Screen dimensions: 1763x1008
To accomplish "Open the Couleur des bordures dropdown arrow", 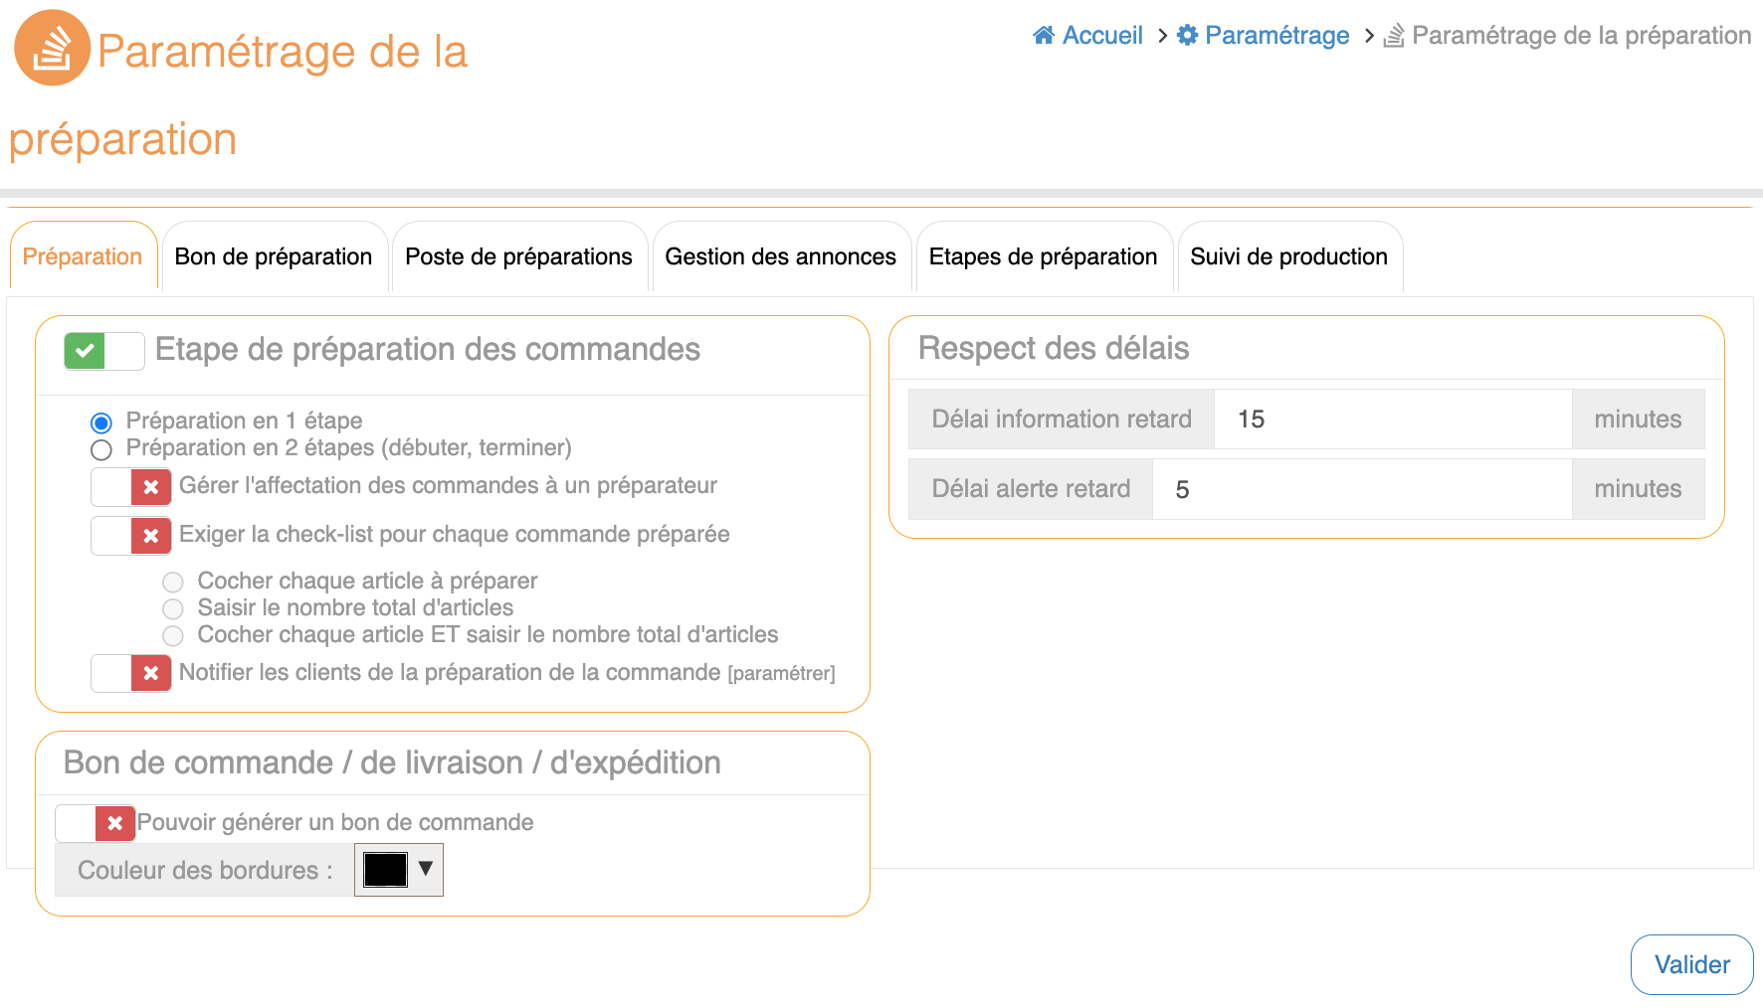I will click(426, 869).
